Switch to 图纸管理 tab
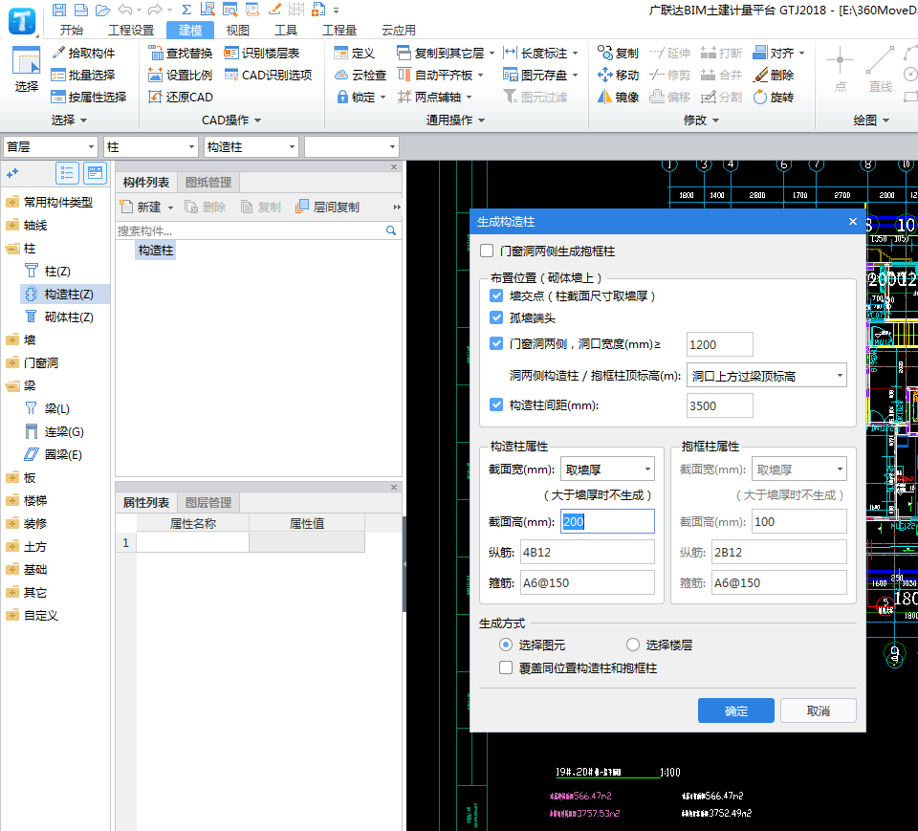The image size is (918, 831). [208, 182]
